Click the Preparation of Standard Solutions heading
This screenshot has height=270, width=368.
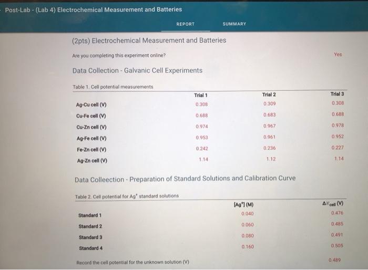185,179
